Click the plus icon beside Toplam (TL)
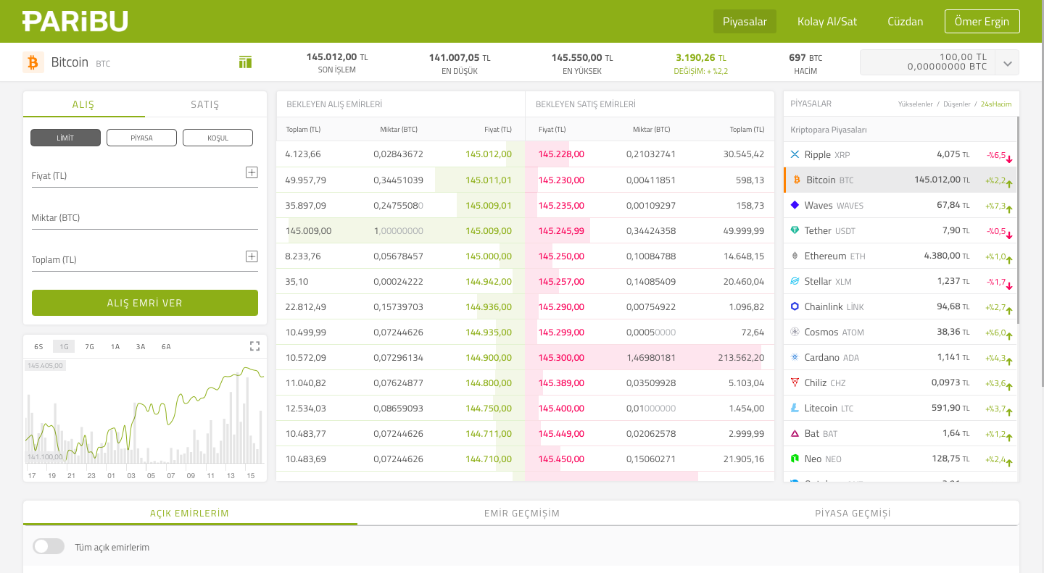The height and width of the screenshot is (573, 1044). [x=252, y=256]
